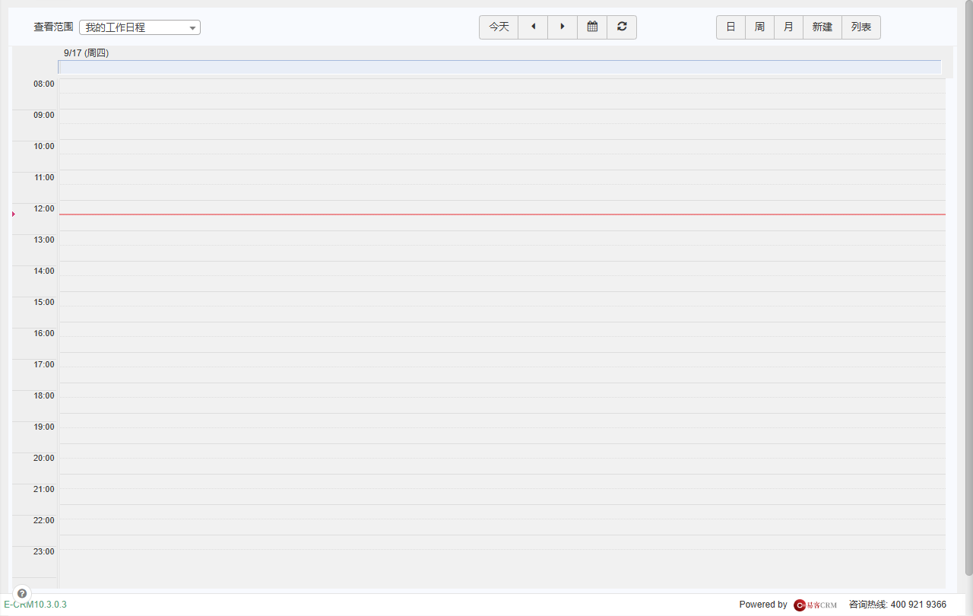Viewport: 973px width, 616px height.
Task: Click the 09:00 time label
Action: [x=44, y=115]
